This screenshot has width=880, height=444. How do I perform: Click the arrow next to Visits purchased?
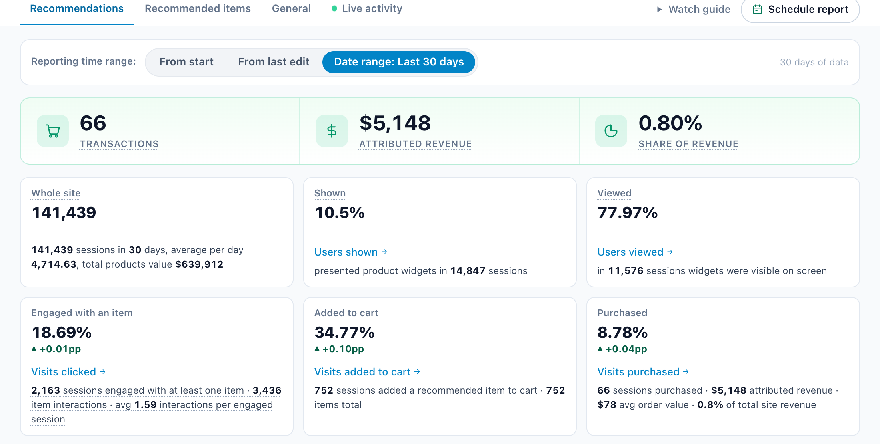[686, 371]
